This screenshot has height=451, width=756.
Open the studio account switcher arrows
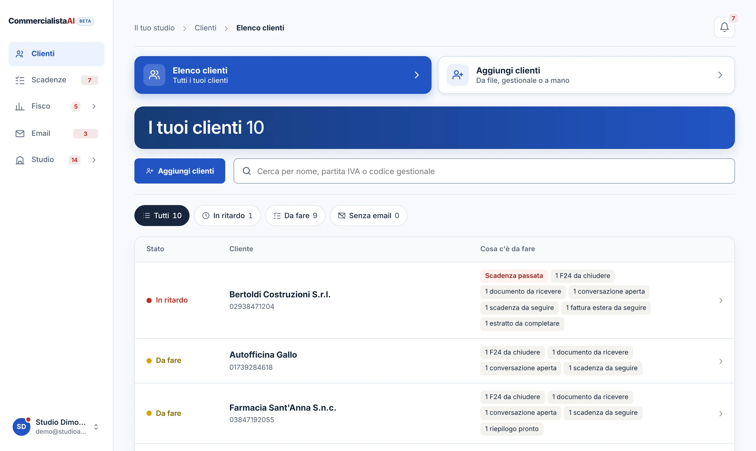click(96, 427)
